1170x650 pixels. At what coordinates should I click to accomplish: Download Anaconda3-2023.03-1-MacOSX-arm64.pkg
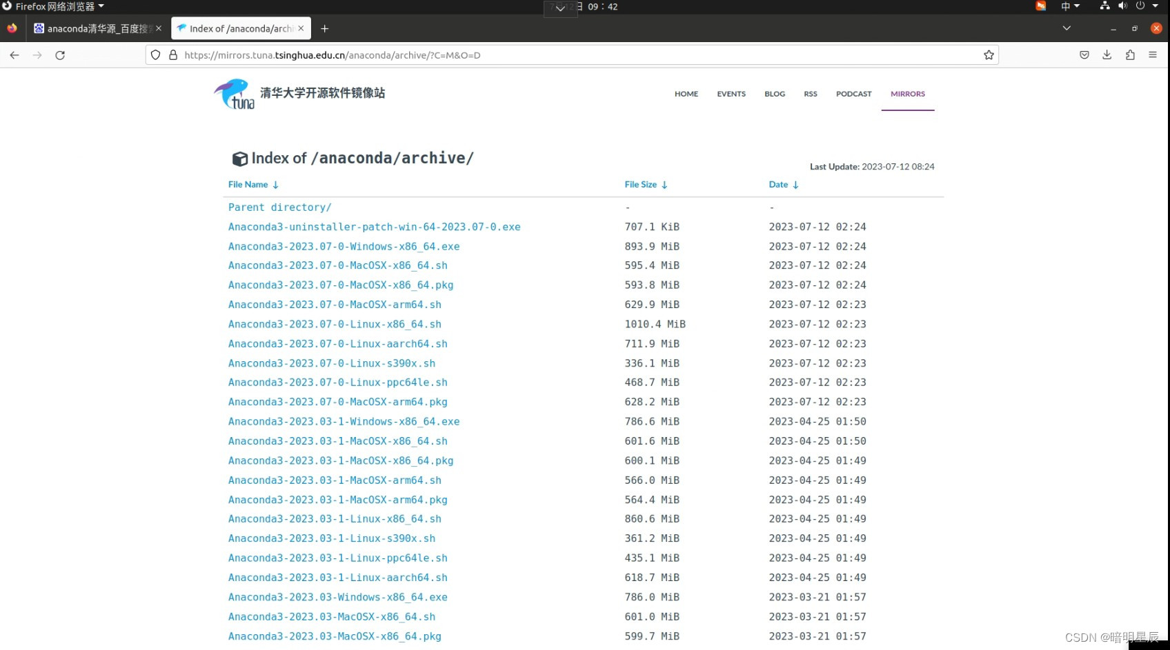point(338,500)
